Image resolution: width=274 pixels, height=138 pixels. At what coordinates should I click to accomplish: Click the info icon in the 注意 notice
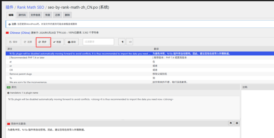pyautogui.click(x=9, y=24)
